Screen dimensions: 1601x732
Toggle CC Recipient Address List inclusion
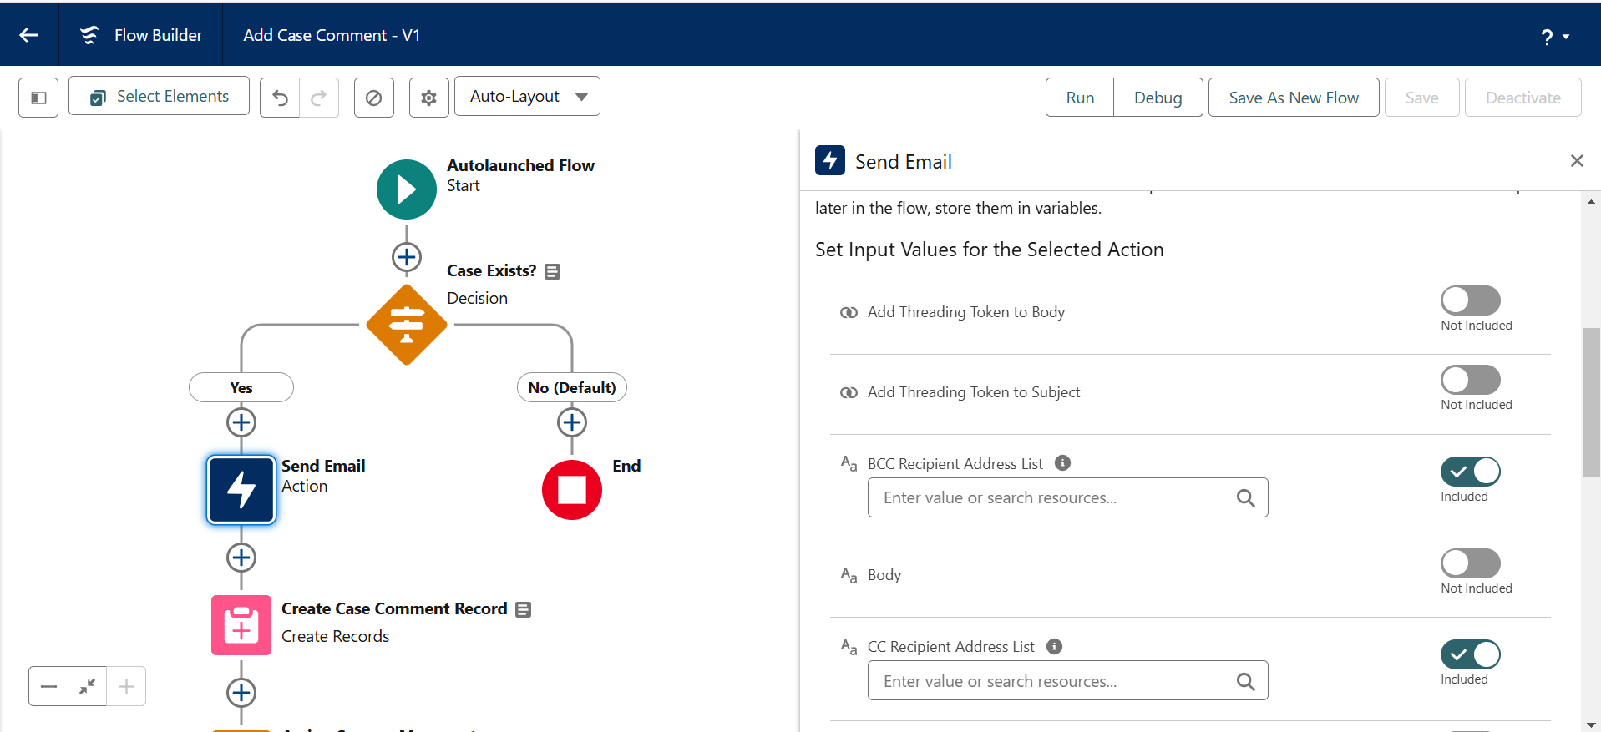click(1470, 654)
